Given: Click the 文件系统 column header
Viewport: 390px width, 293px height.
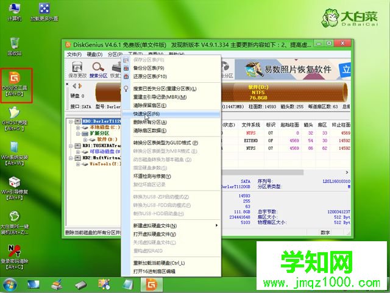Looking at the screenshot, I should (x=250, y=125).
